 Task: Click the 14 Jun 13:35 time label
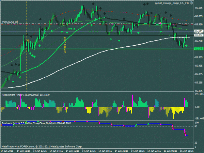coord(40,151)
